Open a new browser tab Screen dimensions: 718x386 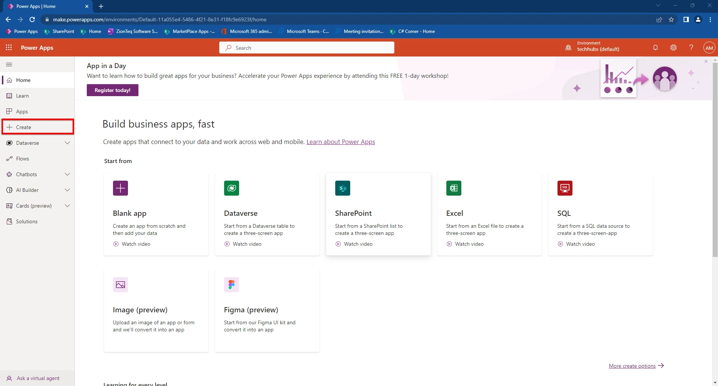click(101, 6)
